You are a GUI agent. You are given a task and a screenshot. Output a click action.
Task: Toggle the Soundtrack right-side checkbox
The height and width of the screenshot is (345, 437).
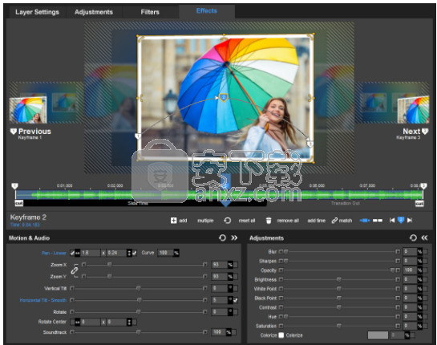click(234, 332)
